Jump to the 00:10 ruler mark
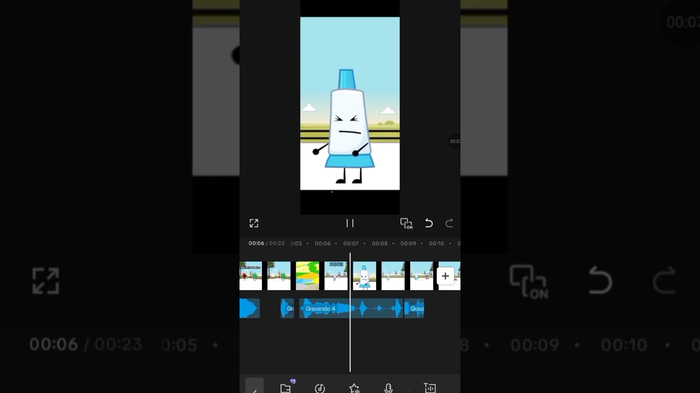Image resolution: width=700 pixels, height=393 pixels. [x=436, y=243]
